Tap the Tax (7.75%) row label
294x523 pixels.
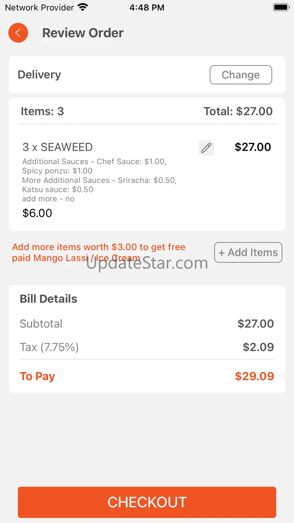tap(49, 347)
